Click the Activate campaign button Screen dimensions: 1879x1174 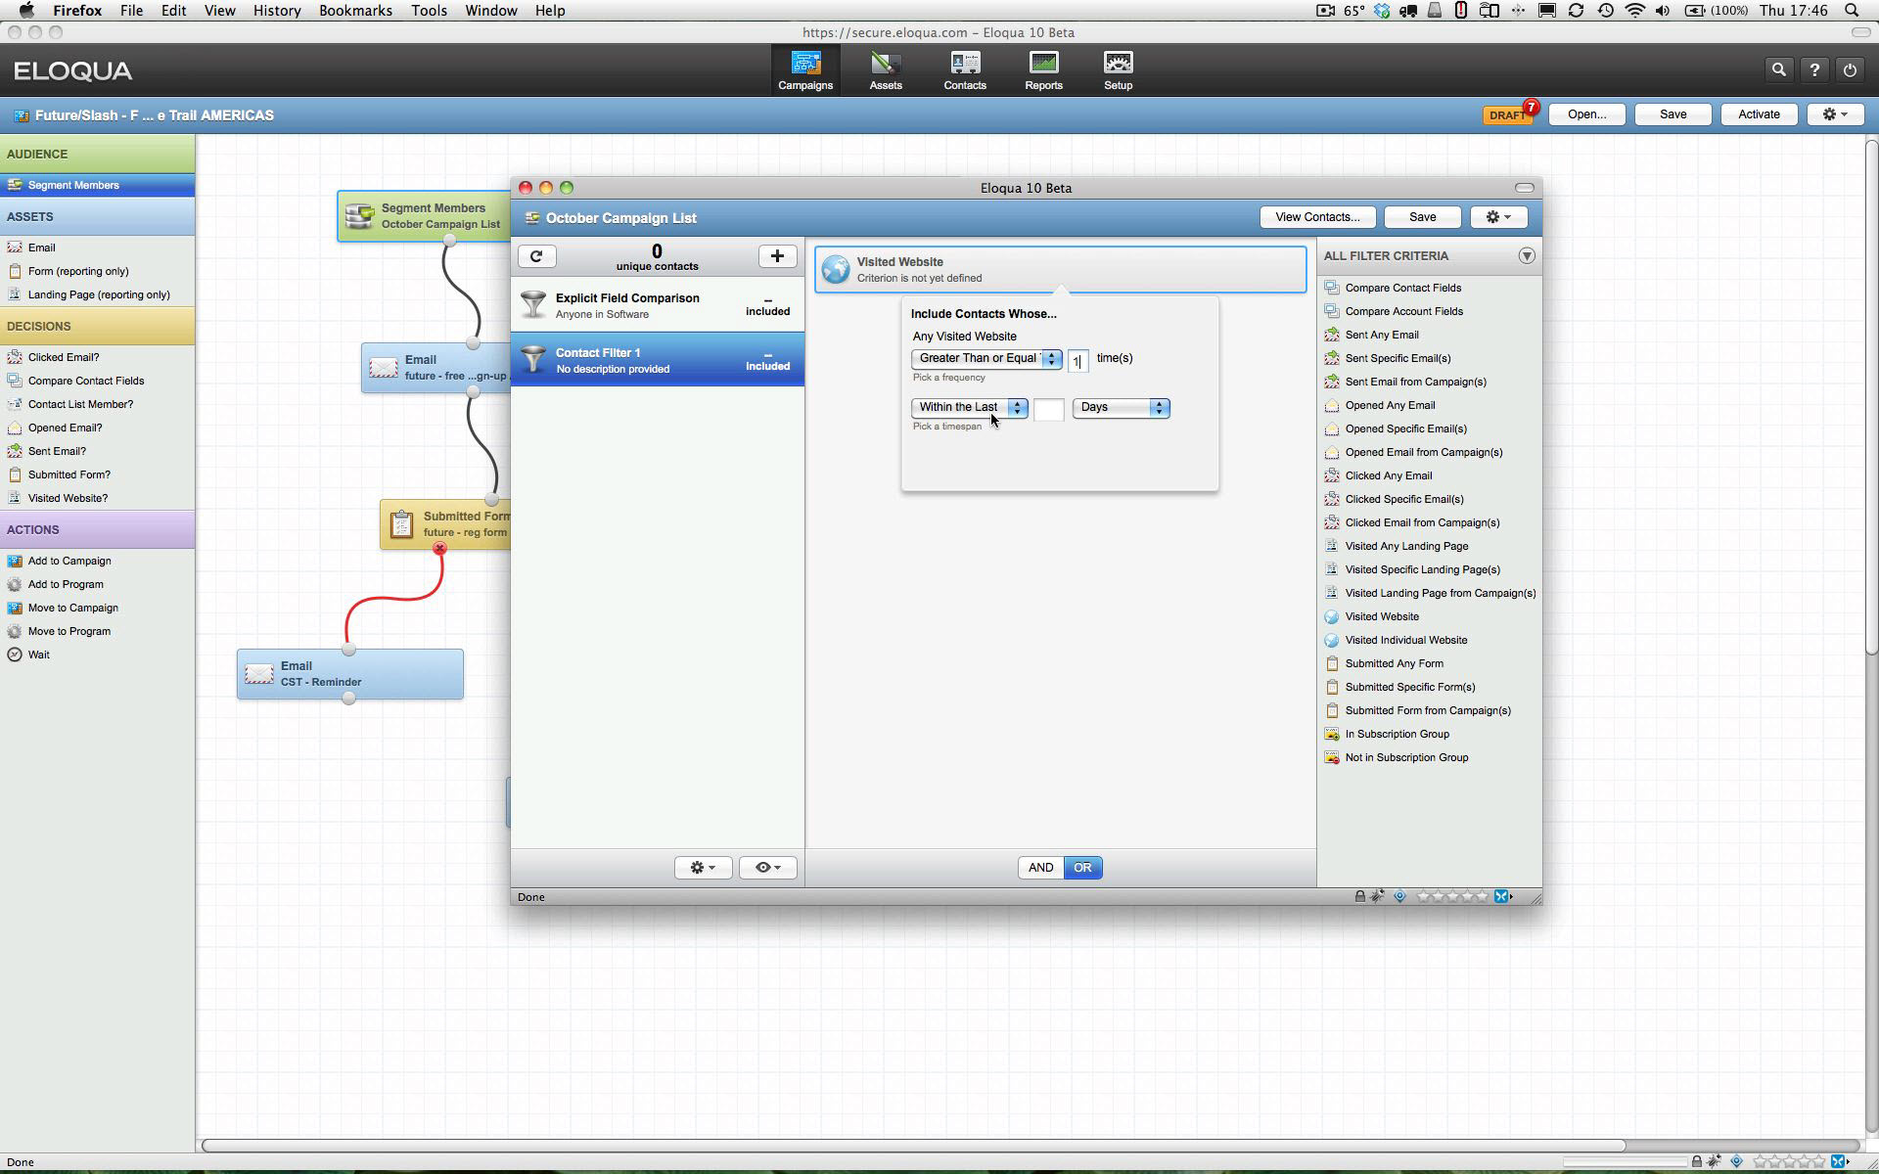coord(1758,114)
